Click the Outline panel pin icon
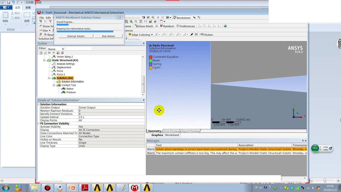 coord(144,43)
